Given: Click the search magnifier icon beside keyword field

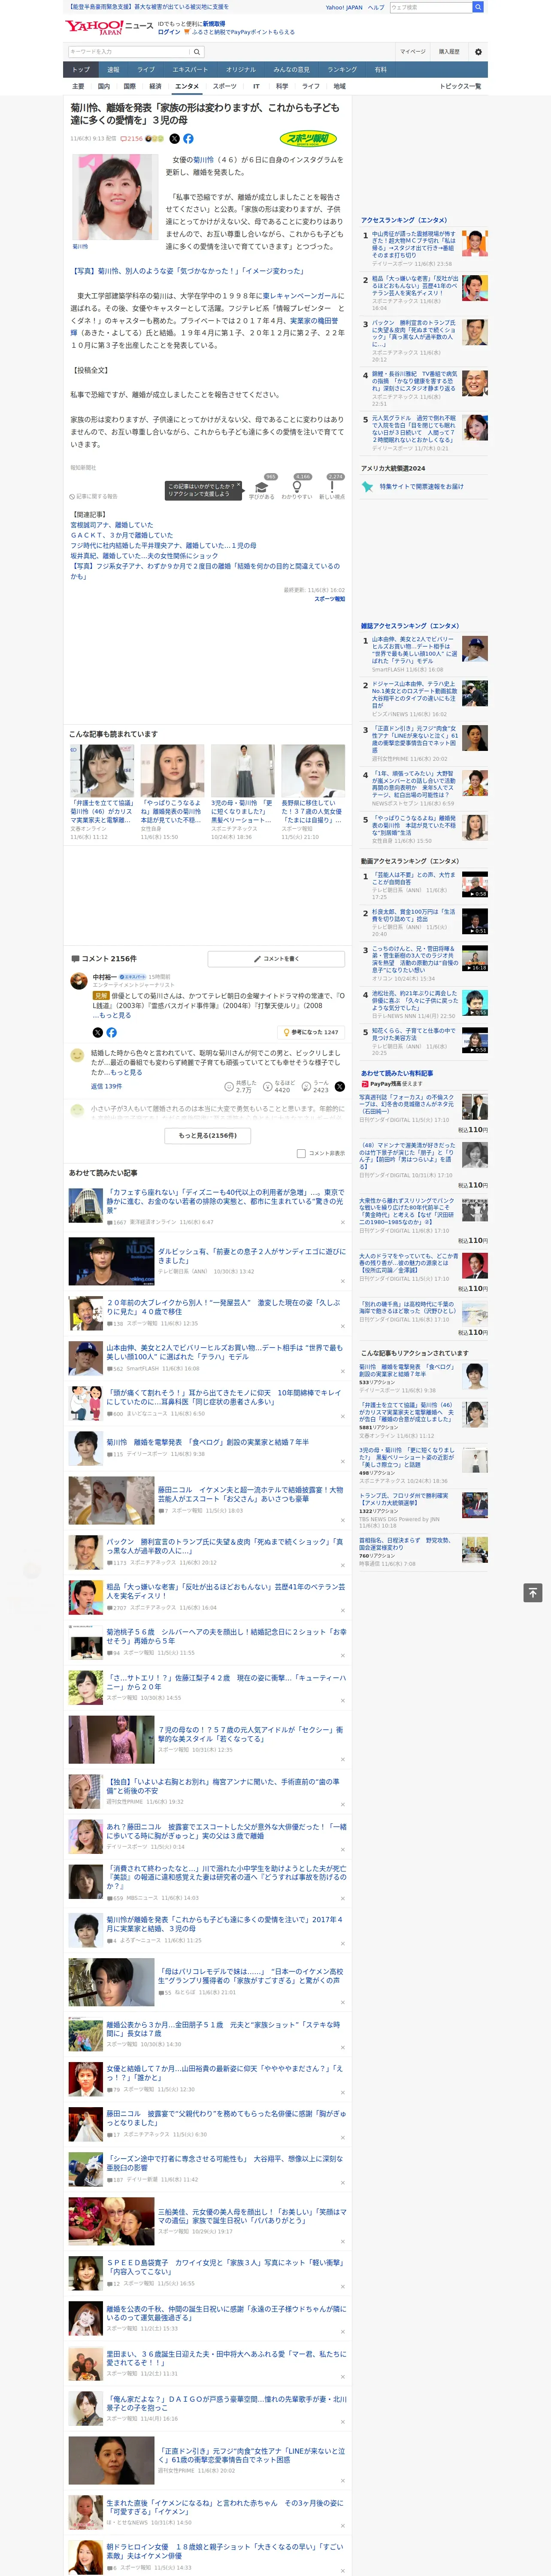Looking at the screenshot, I should click(197, 51).
